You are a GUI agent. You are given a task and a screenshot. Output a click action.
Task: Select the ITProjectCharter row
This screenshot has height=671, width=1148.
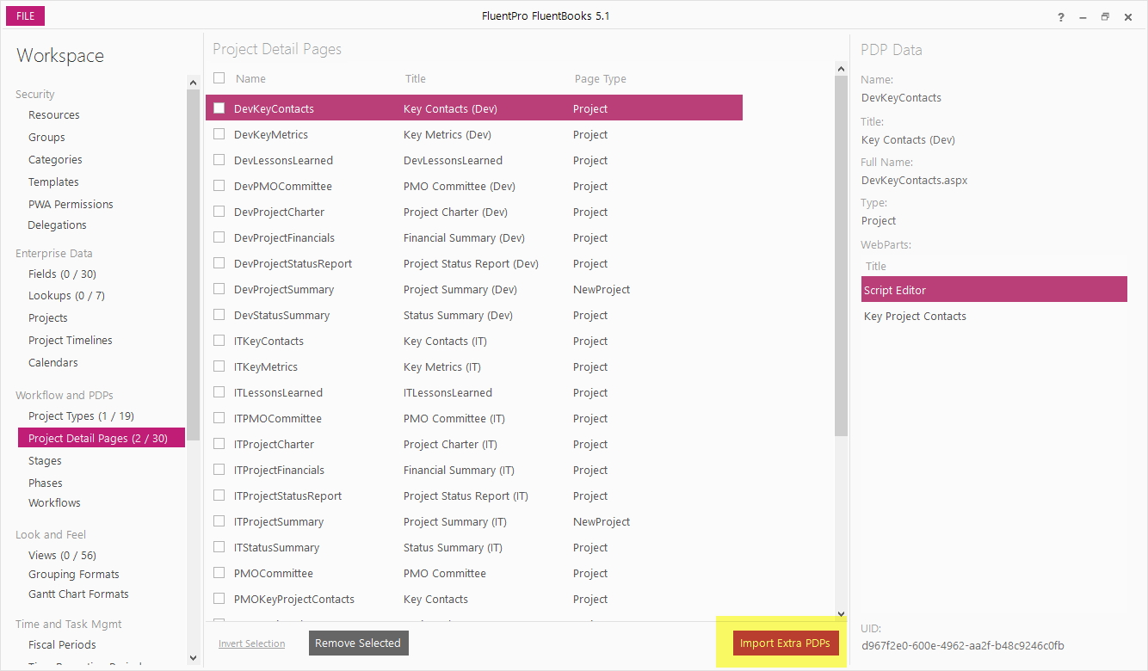[x=473, y=444]
